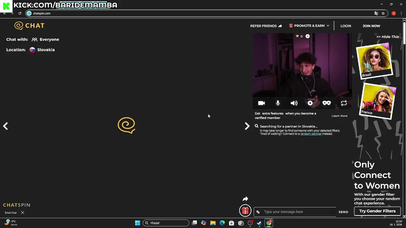Viewport: 406px width, 228px height.
Task: Click the Login link
Action: tap(346, 26)
